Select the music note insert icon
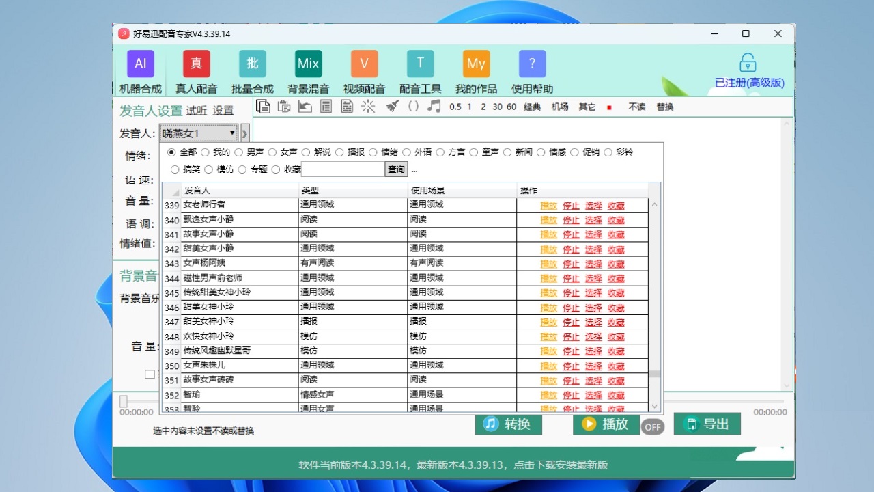874x492 pixels. coord(434,107)
